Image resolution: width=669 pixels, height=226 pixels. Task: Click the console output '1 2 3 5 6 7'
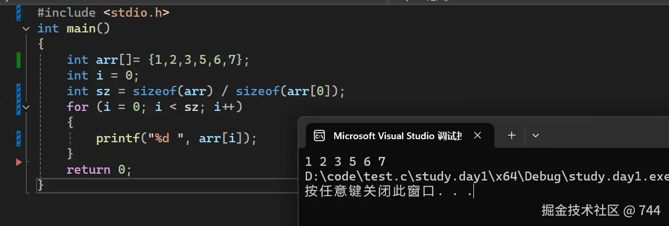345,162
